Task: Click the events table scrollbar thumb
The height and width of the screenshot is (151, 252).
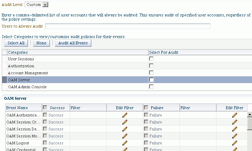Action: 250,124
